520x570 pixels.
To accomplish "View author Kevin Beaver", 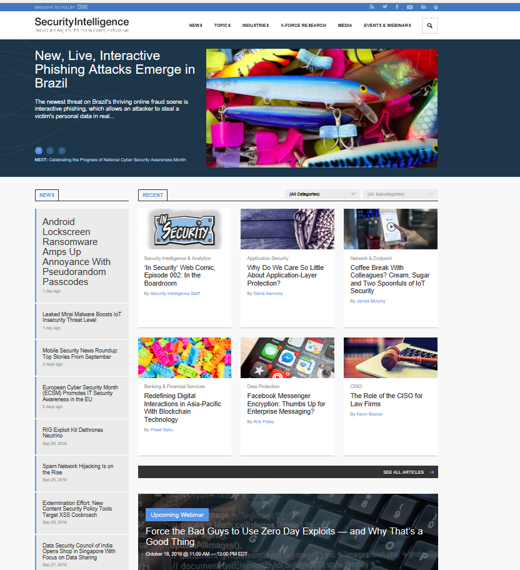I will pos(369,414).
